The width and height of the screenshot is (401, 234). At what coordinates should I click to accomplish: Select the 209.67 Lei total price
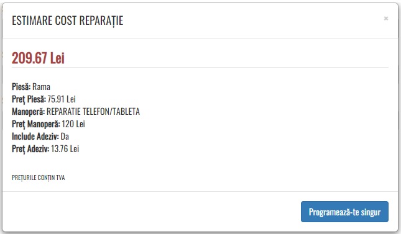click(38, 58)
